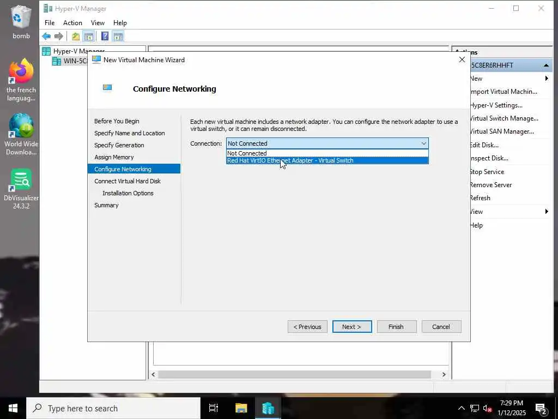The height and width of the screenshot is (419, 558).
Task: Click Inspect Disk action
Action: (489, 158)
